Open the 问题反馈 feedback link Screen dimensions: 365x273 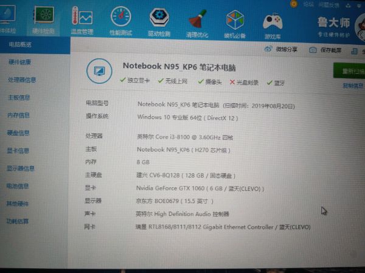(329, 5)
